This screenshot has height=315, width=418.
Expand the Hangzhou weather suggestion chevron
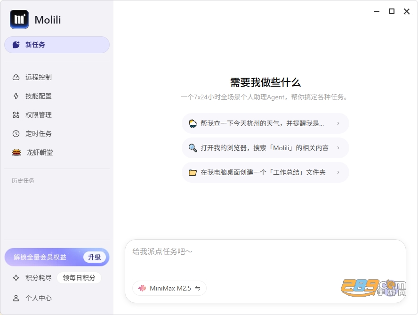[x=338, y=123]
